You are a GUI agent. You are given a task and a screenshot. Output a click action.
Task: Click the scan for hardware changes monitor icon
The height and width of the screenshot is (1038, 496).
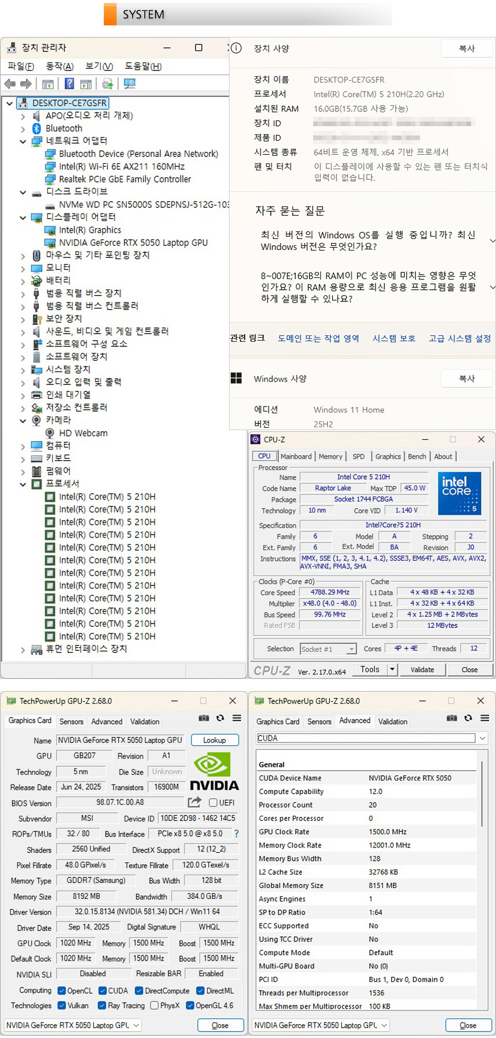130,84
